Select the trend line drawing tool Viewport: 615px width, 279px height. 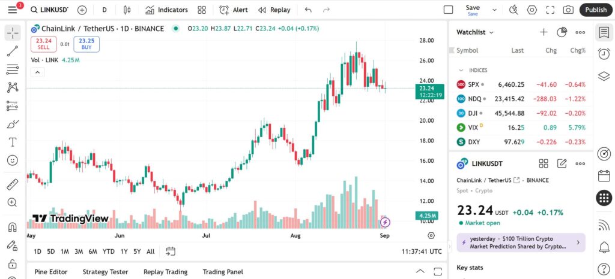pos(13,51)
